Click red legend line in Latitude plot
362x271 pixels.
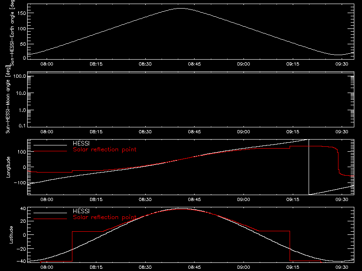tap(50, 219)
